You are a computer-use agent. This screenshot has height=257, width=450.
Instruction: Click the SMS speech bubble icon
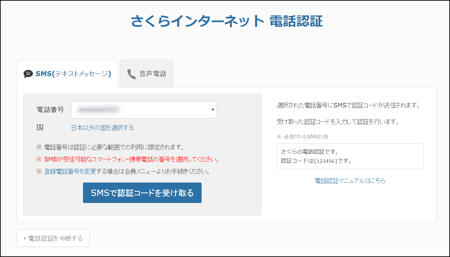coord(28,74)
